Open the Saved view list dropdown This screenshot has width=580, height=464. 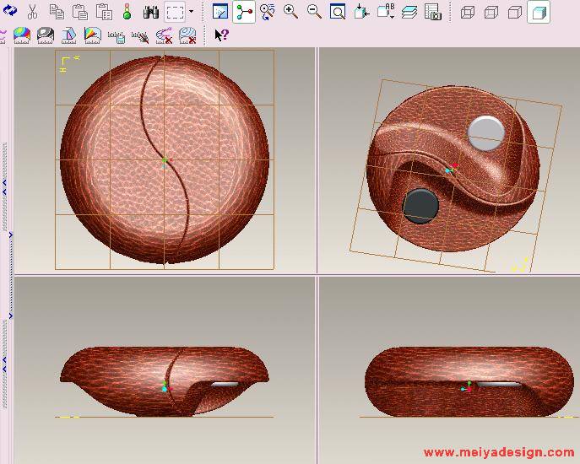tap(386, 12)
